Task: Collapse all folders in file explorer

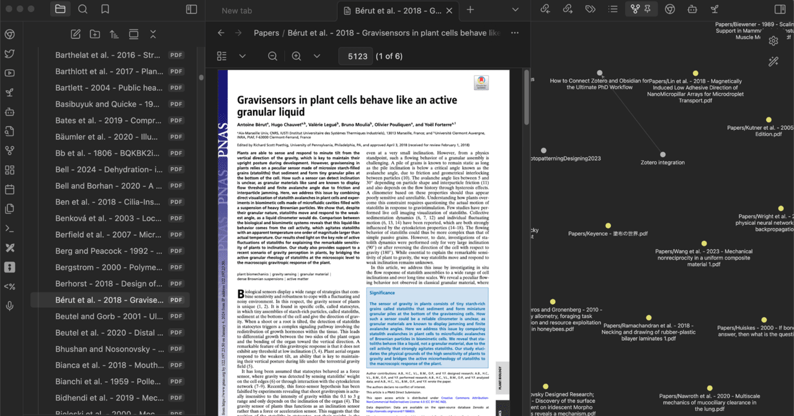Action: tap(153, 34)
